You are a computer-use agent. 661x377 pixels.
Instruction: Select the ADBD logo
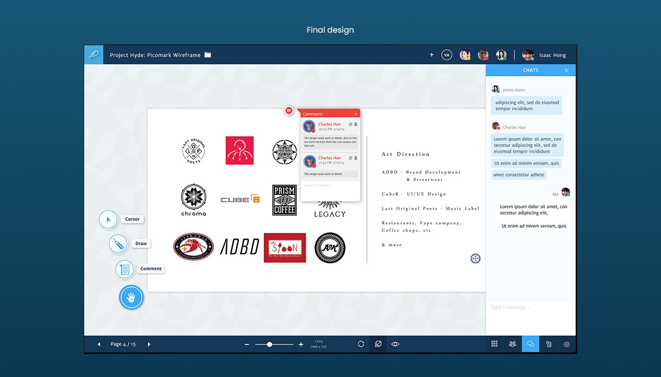coord(240,247)
